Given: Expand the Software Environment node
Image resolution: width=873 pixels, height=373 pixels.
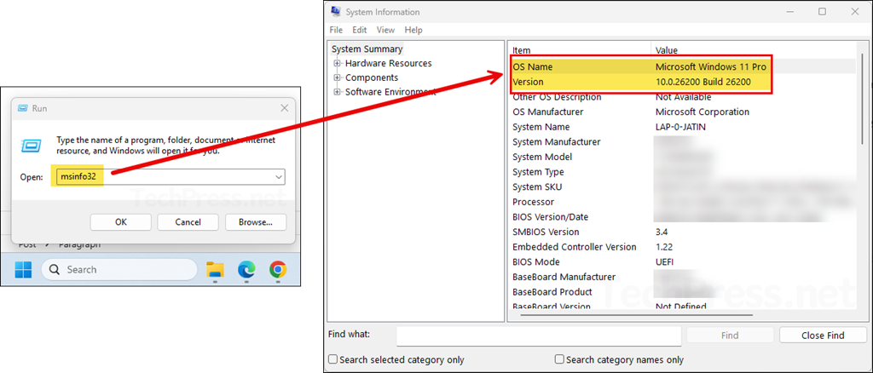Looking at the screenshot, I should coord(337,92).
